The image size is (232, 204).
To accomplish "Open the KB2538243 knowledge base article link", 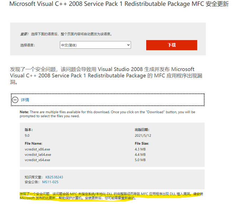I will click(x=54, y=177).
